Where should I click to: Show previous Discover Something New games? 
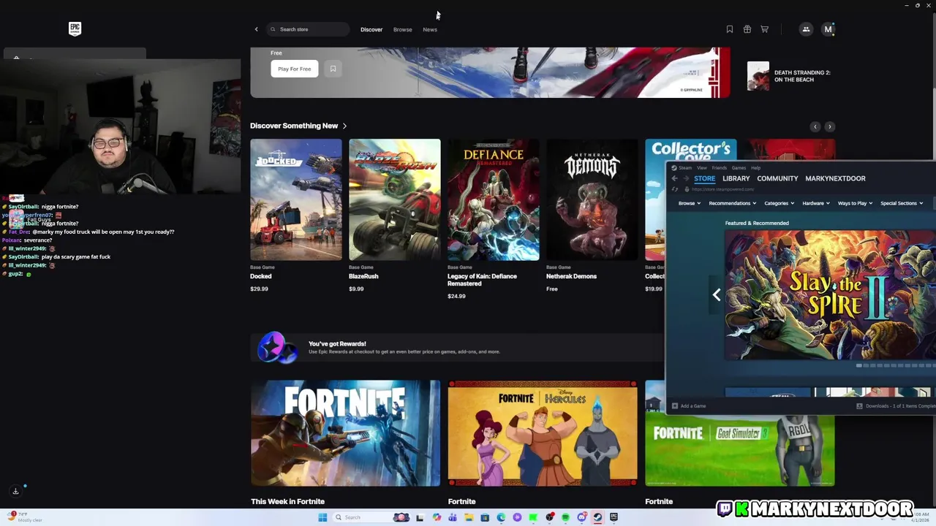815,126
